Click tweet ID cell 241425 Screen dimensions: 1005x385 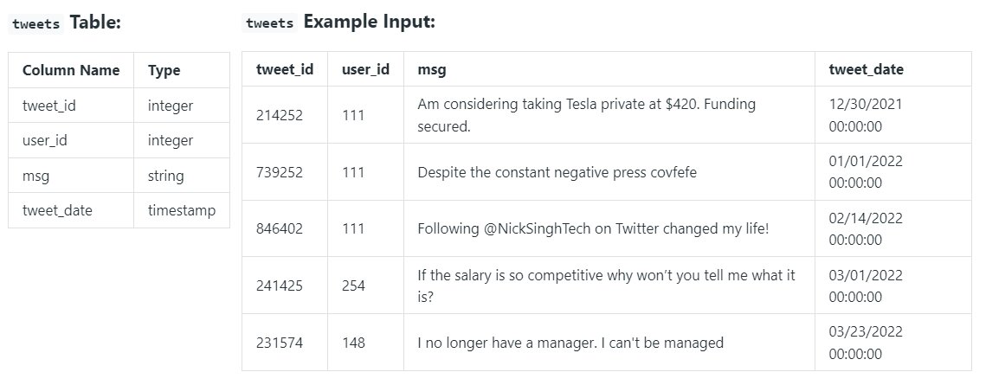[280, 286]
